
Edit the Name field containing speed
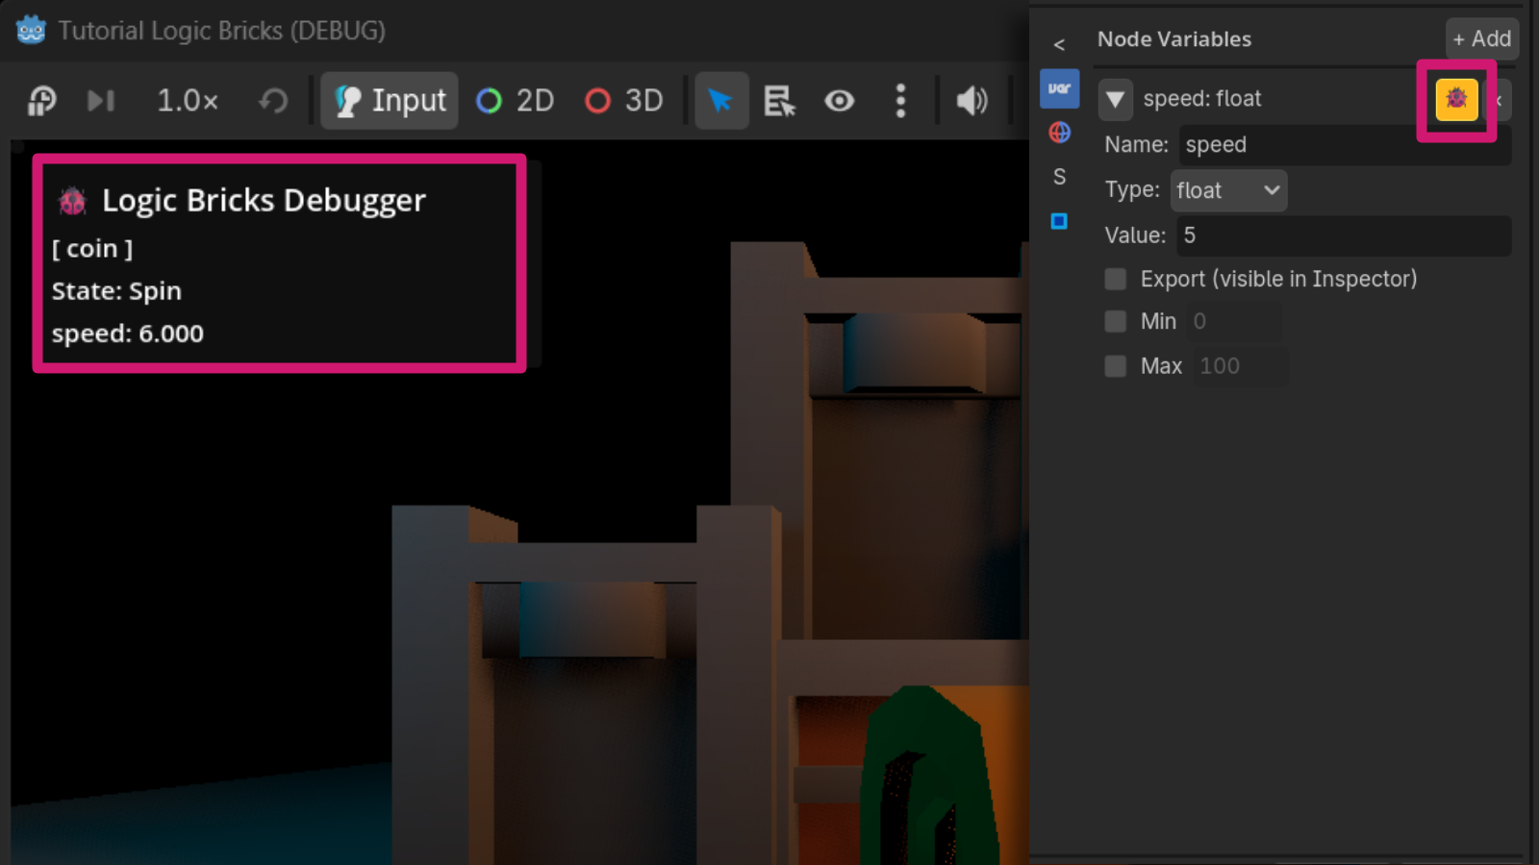pos(1345,145)
